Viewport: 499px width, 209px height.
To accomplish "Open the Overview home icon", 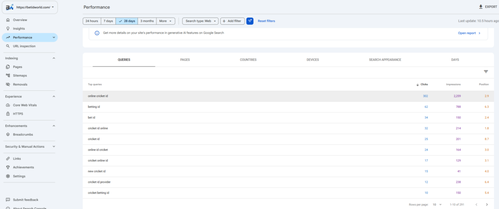I will pyautogui.click(x=8, y=20).
